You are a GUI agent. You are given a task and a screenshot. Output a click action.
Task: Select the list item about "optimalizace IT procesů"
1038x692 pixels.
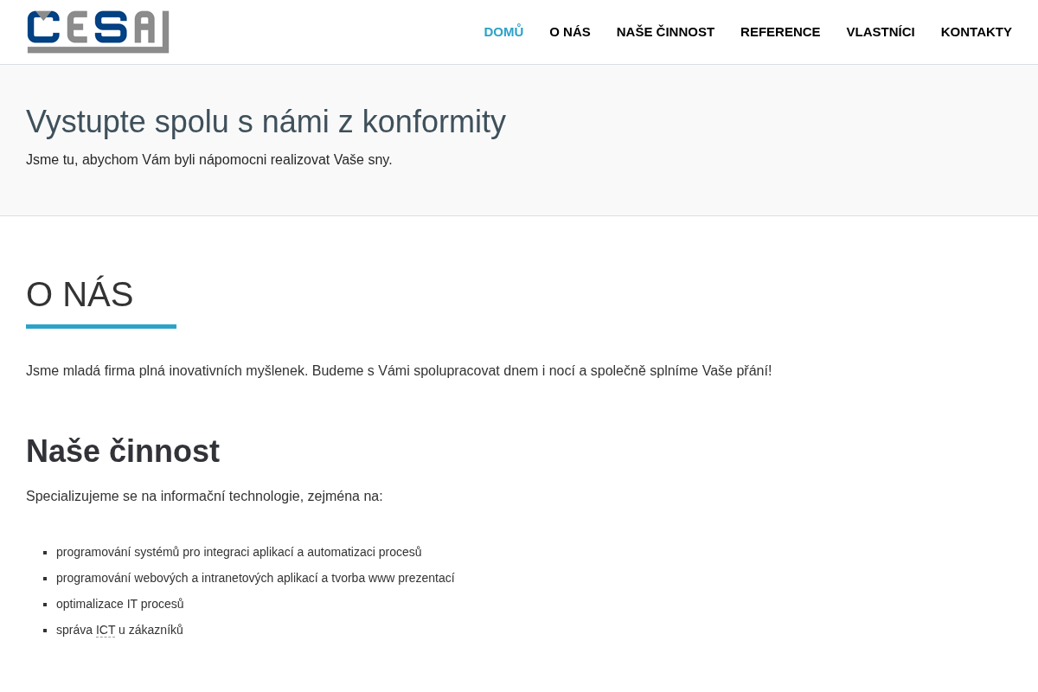pyautogui.click(x=120, y=604)
